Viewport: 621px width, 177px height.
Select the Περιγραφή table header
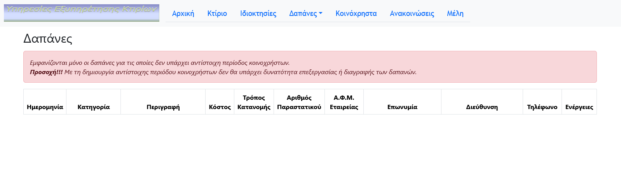163,107
